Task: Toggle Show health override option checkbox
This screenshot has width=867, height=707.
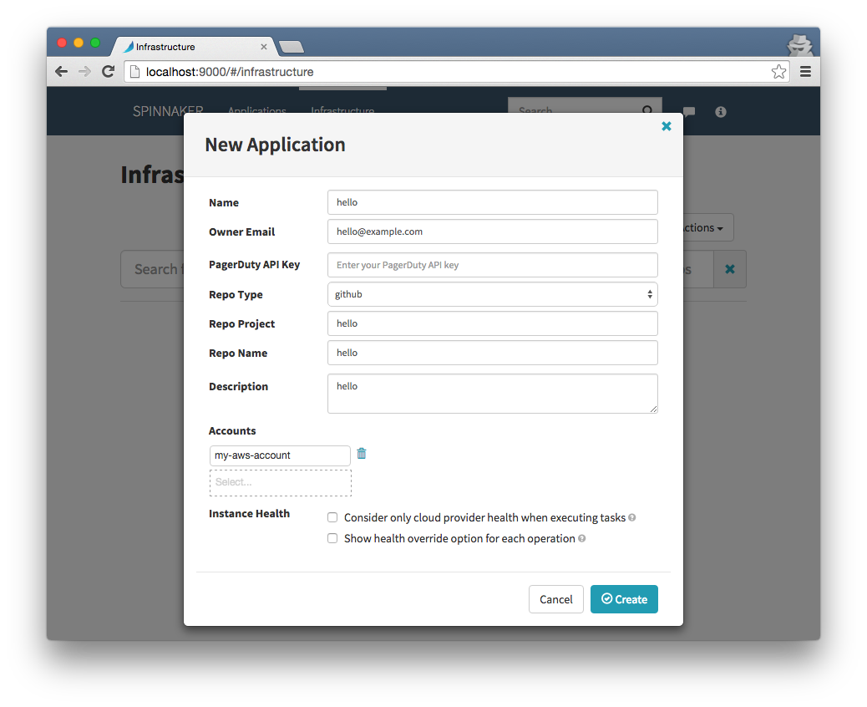Action: coord(332,539)
